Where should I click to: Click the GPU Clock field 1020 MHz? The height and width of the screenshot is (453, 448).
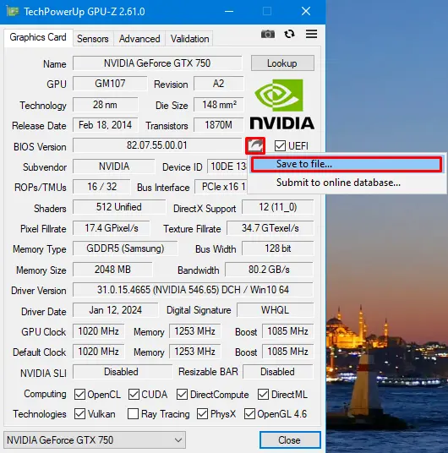[x=99, y=331]
